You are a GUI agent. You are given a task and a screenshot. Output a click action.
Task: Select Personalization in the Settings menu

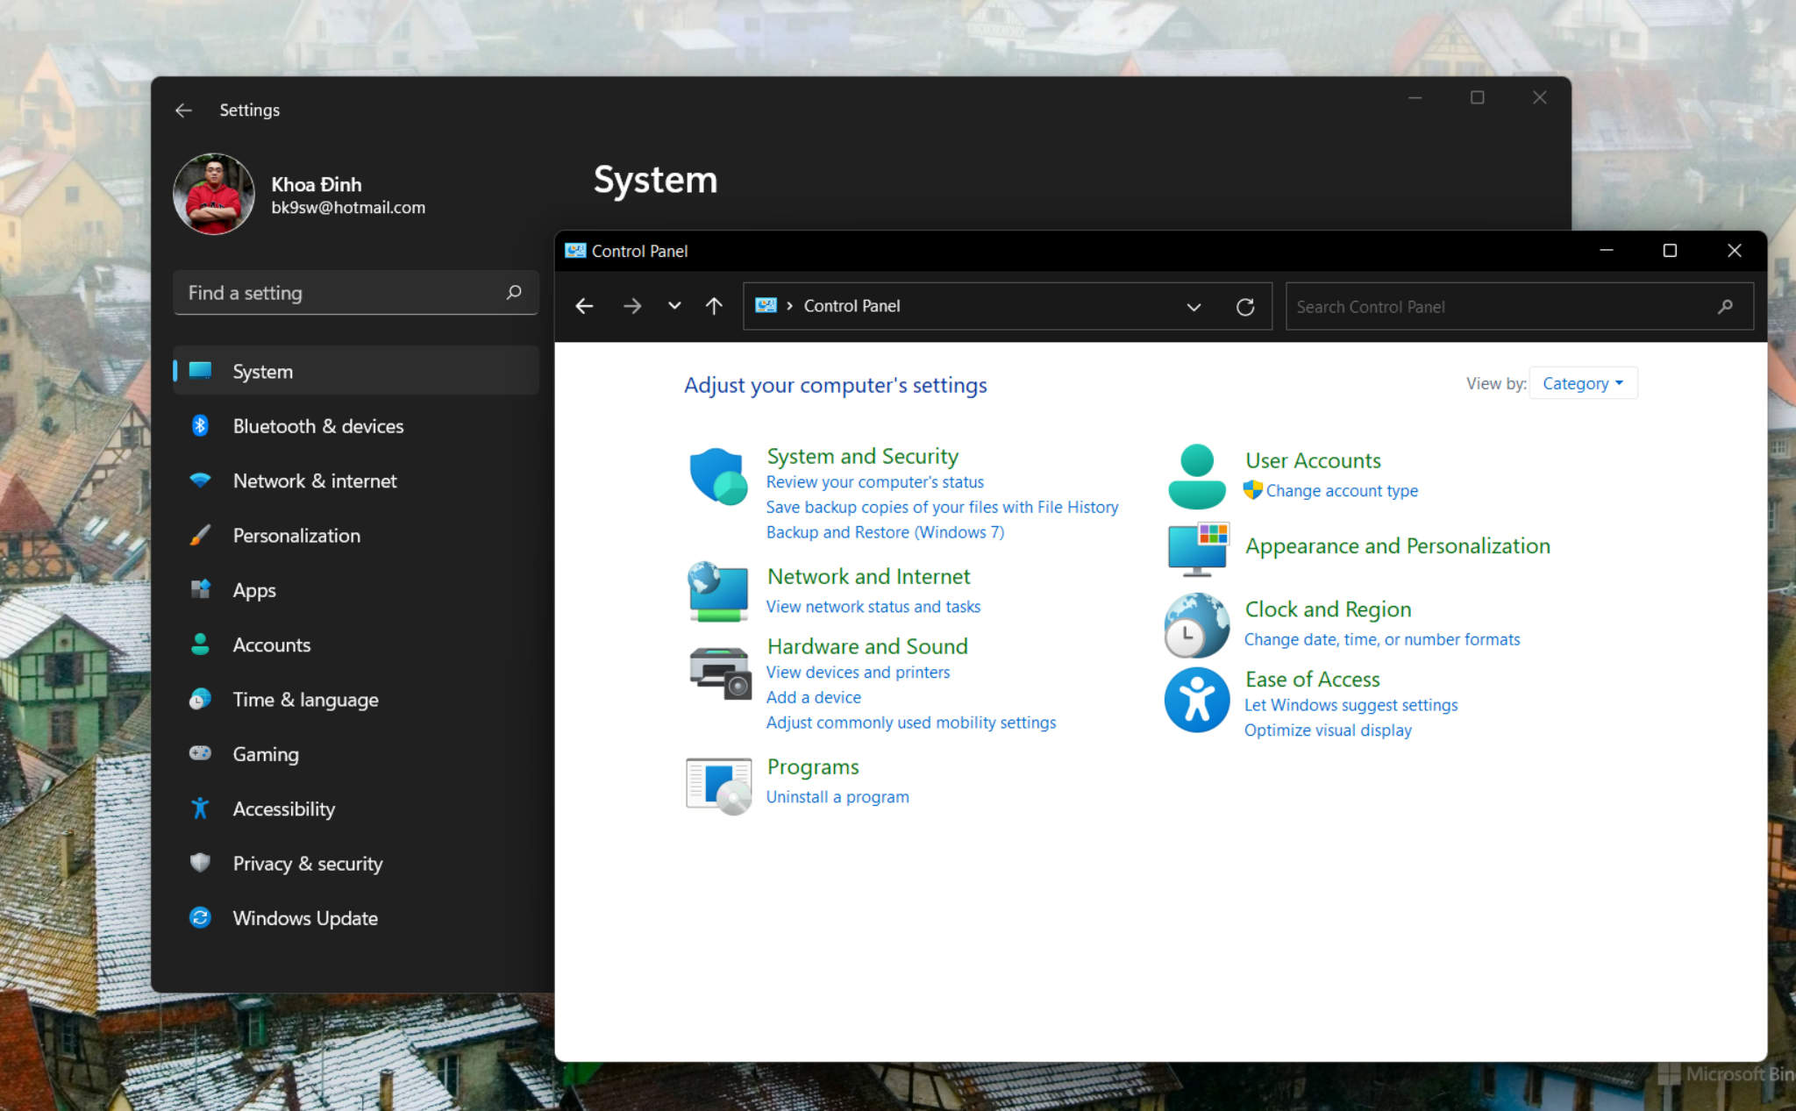click(296, 535)
